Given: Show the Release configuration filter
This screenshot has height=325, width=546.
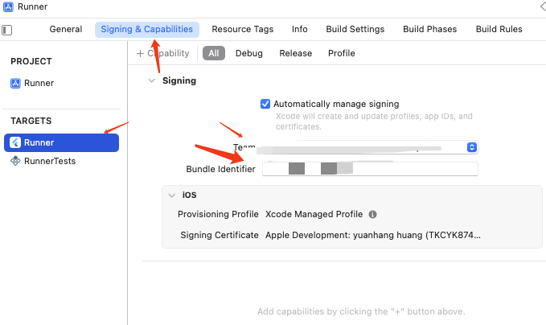Looking at the screenshot, I should tap(295, 53).
